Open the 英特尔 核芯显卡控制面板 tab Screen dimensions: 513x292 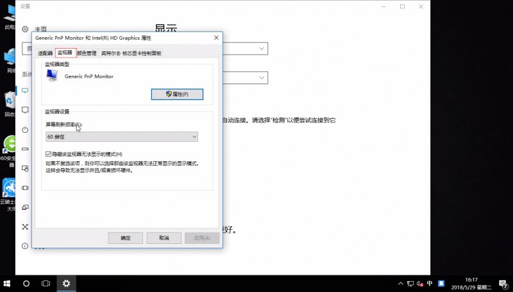click(x=131, y=53)
